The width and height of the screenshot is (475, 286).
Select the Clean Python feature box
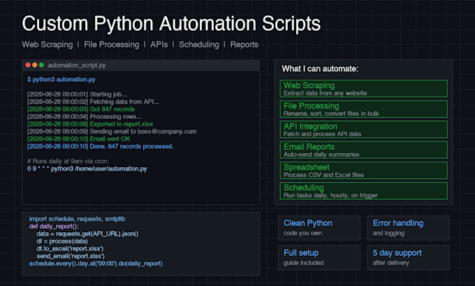(319, 228)
